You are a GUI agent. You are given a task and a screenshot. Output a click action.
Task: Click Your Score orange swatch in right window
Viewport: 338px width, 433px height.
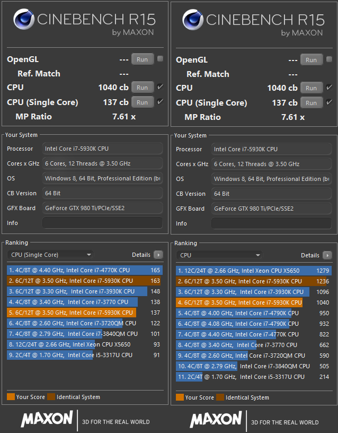point(180,397)
